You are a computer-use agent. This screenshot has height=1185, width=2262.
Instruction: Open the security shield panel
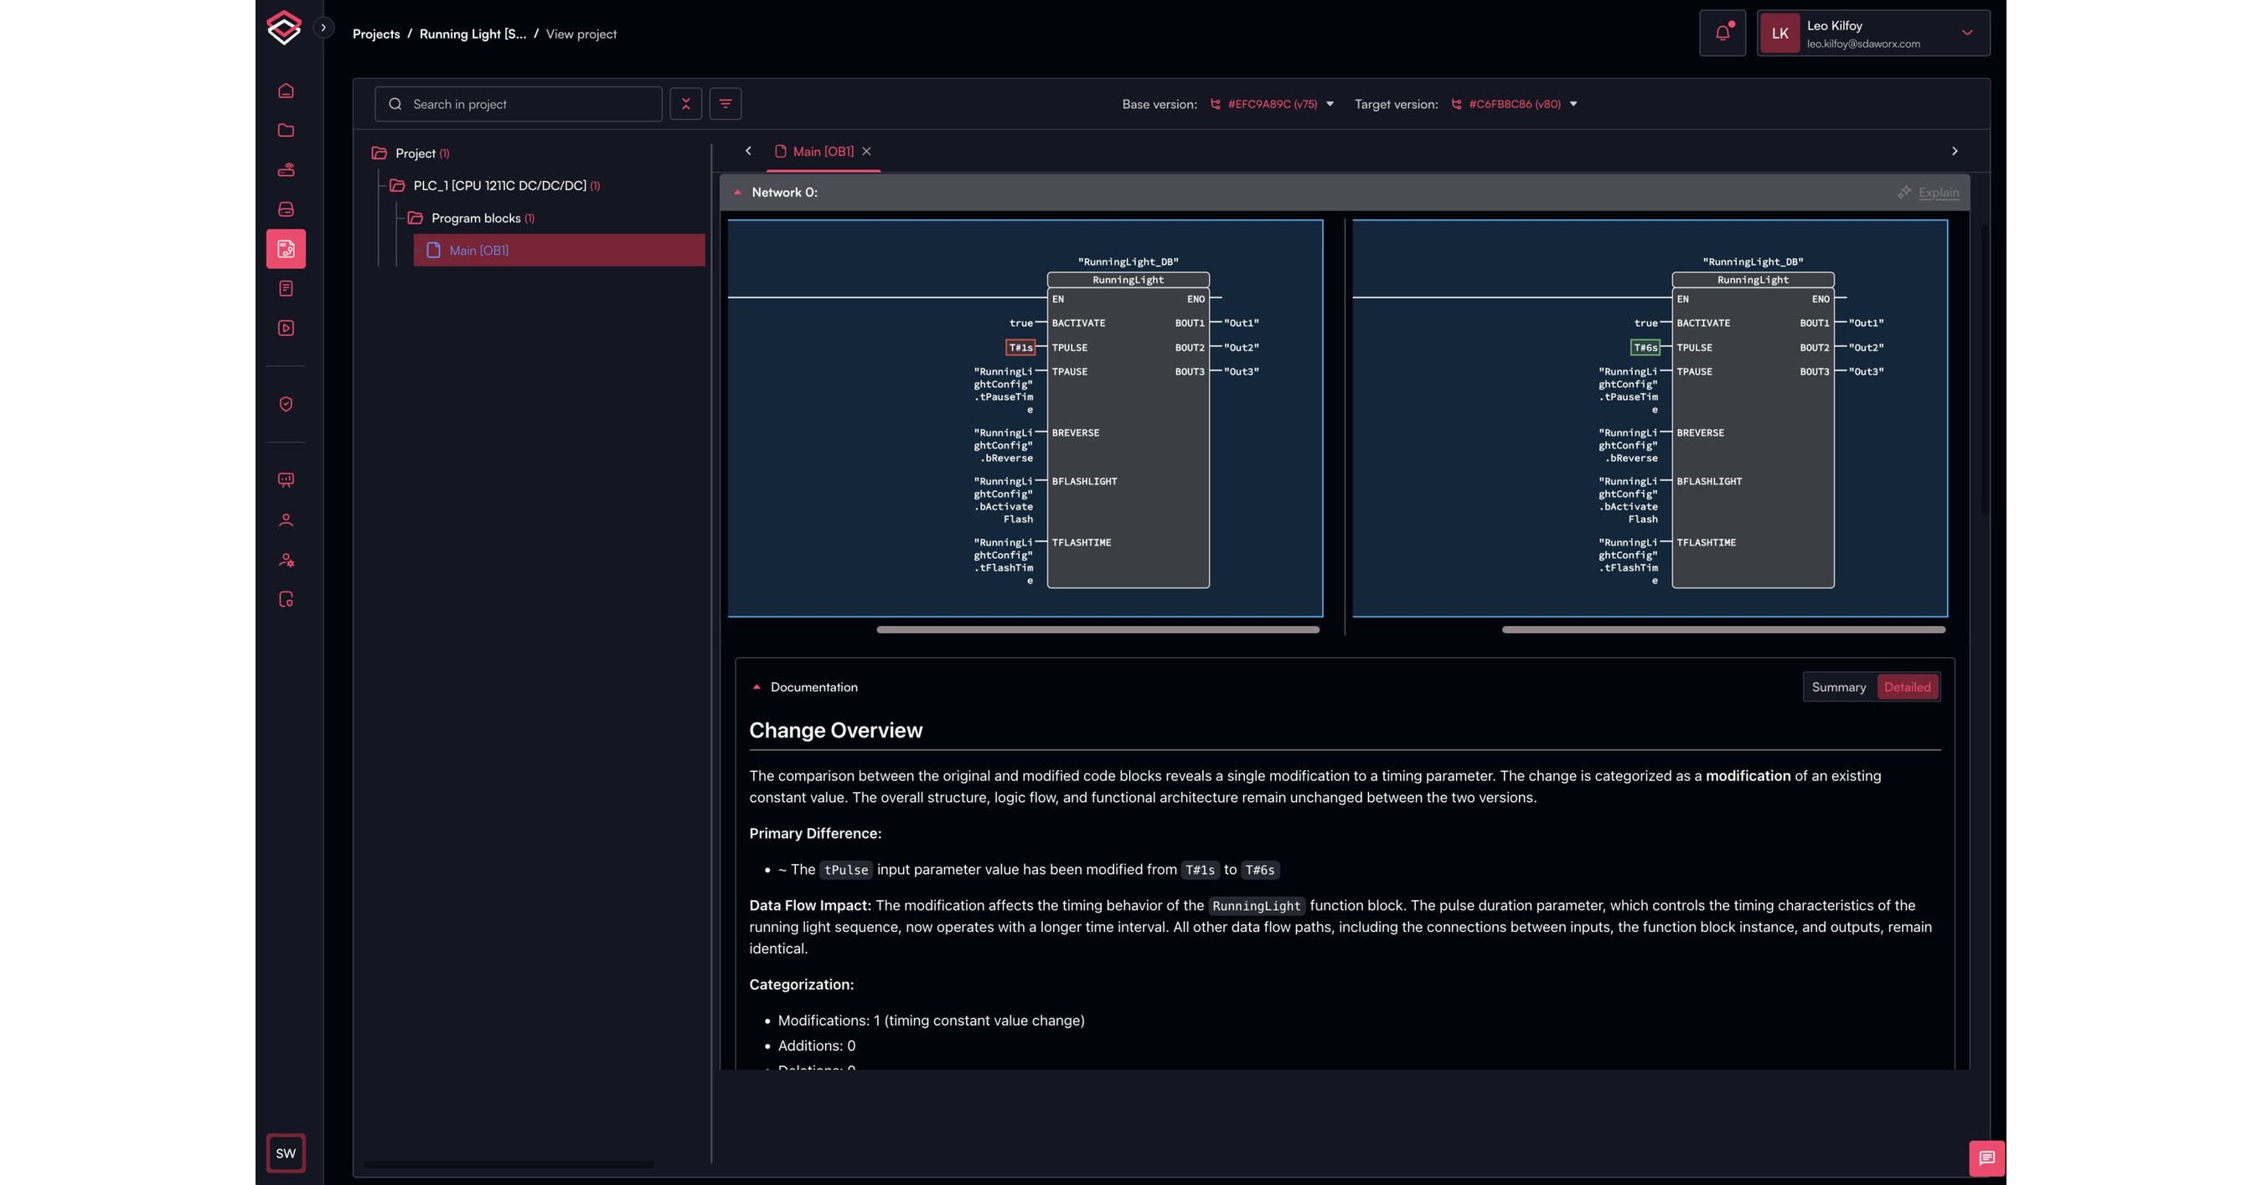pyautogui.click(x=286, y=404)
